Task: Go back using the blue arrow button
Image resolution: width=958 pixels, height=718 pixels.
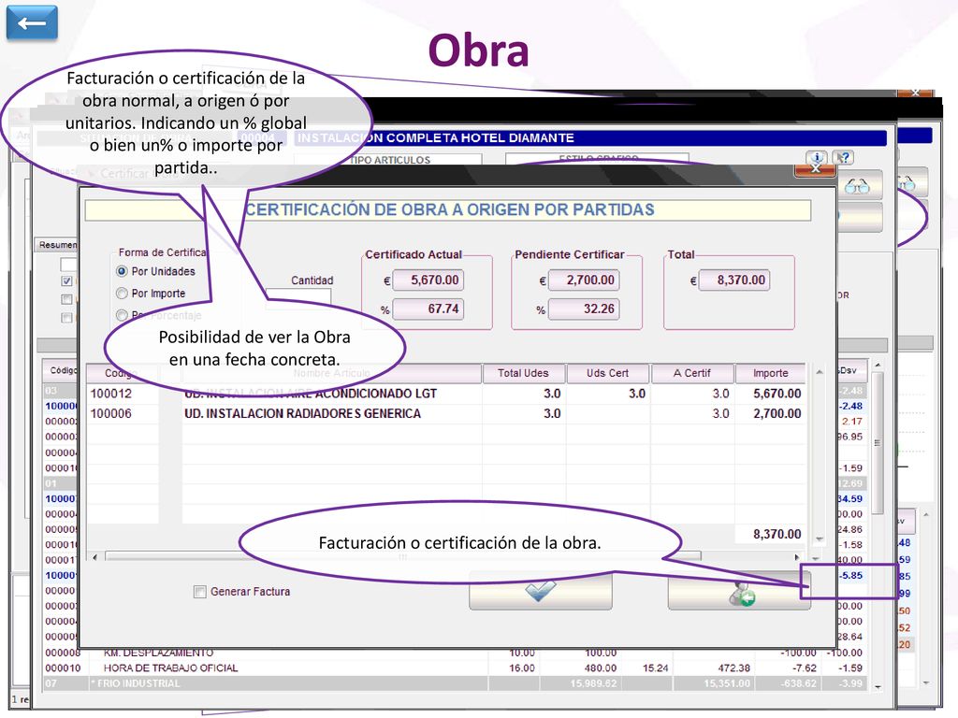Action: click(32, 23)
